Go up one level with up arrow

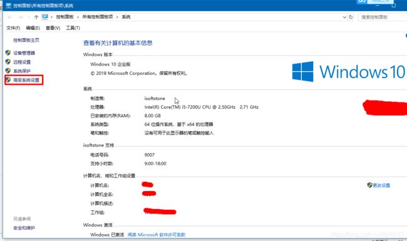pos(36,17)
